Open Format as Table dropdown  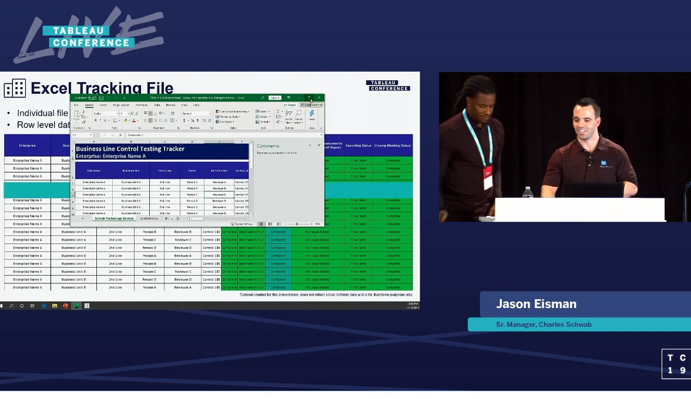[228, 117]
